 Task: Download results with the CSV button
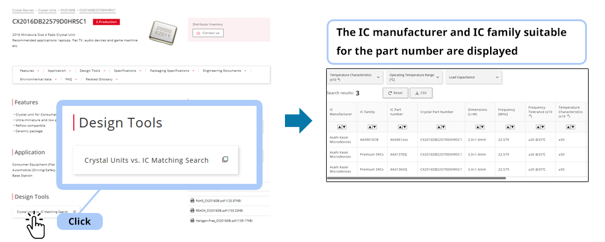(421, 93)
